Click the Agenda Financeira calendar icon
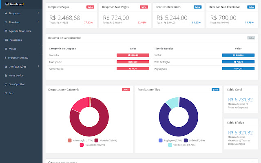 point(6,31)
